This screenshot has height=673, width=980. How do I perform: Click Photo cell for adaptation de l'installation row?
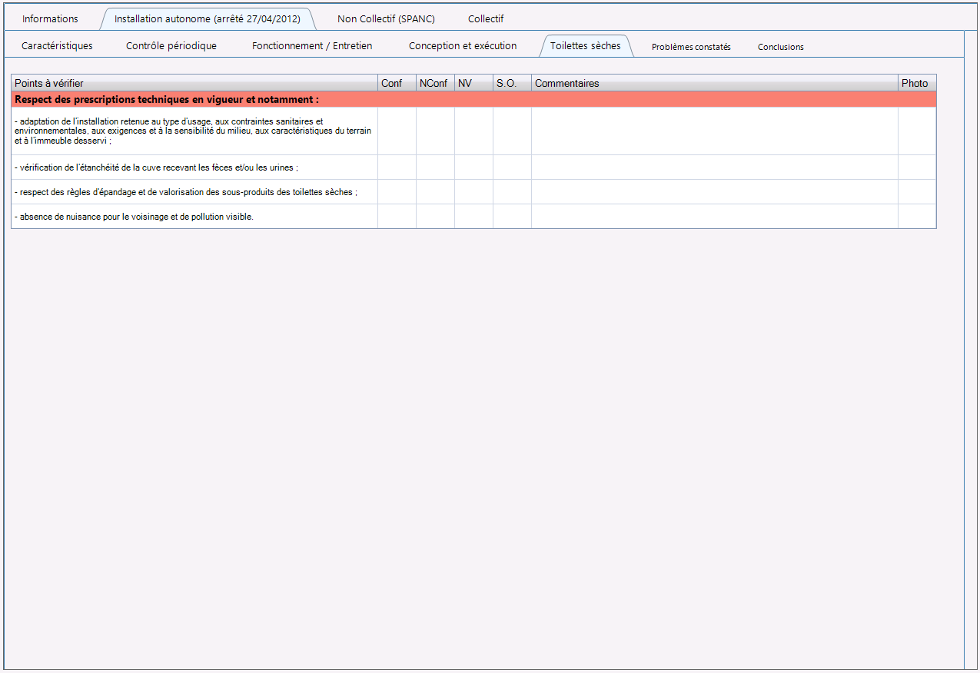point(917,131)
